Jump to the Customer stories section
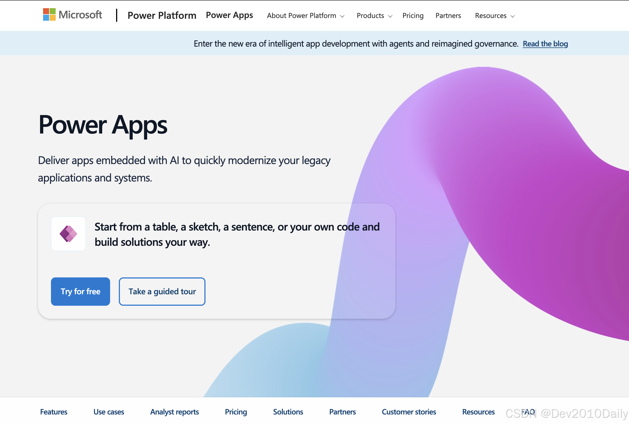629x424 pixels. pyautogui.click(x=409, y=412)
